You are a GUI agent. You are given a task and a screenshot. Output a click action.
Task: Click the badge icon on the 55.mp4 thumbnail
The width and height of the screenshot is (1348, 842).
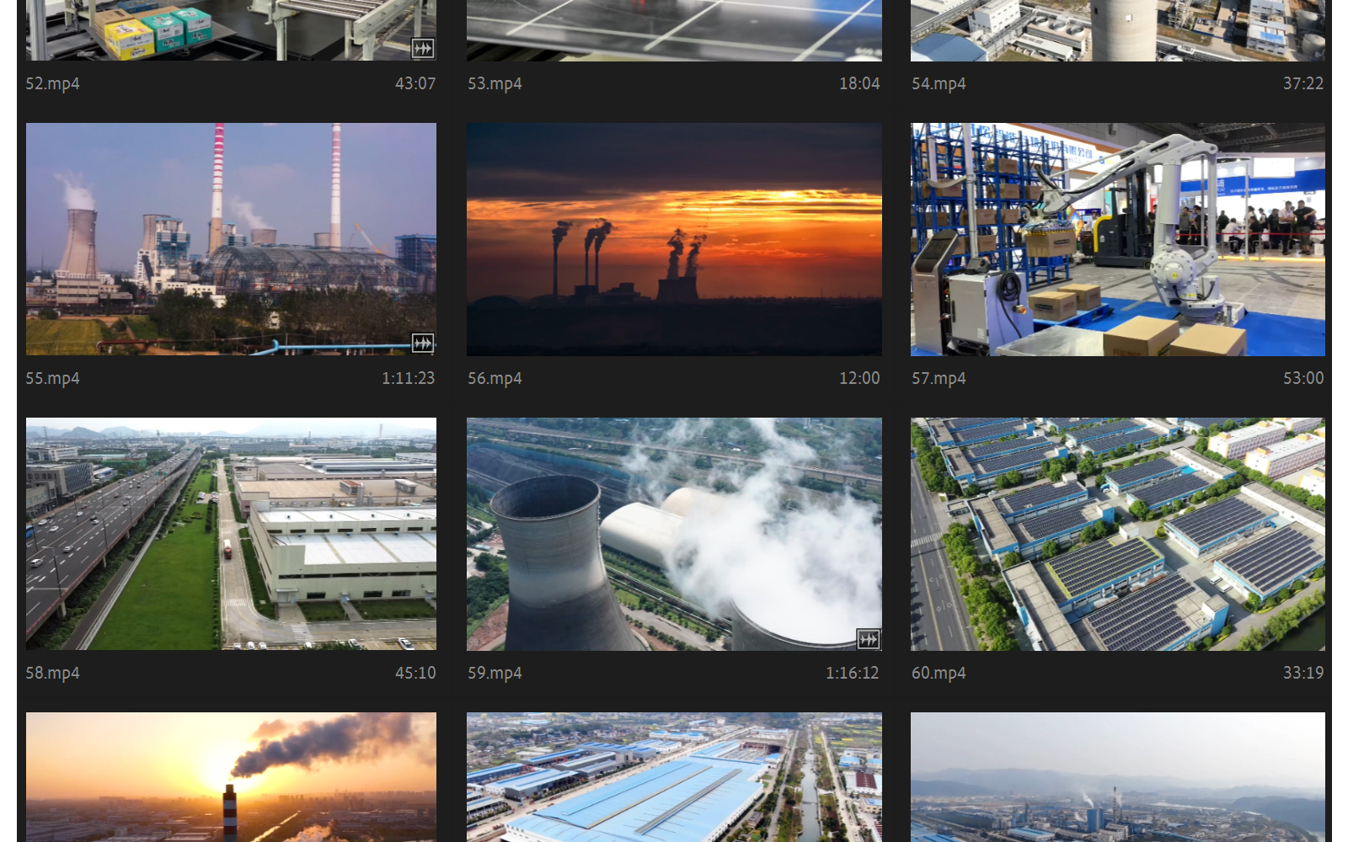pos(423,343)
